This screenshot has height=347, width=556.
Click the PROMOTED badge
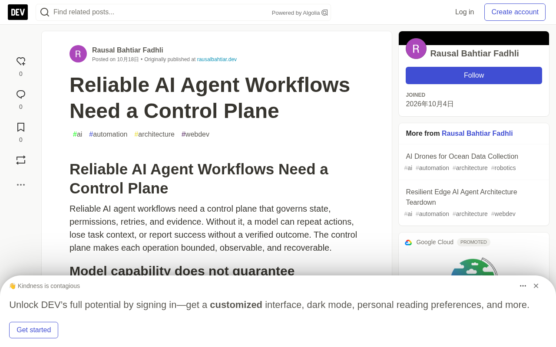[x=473, y=242]
